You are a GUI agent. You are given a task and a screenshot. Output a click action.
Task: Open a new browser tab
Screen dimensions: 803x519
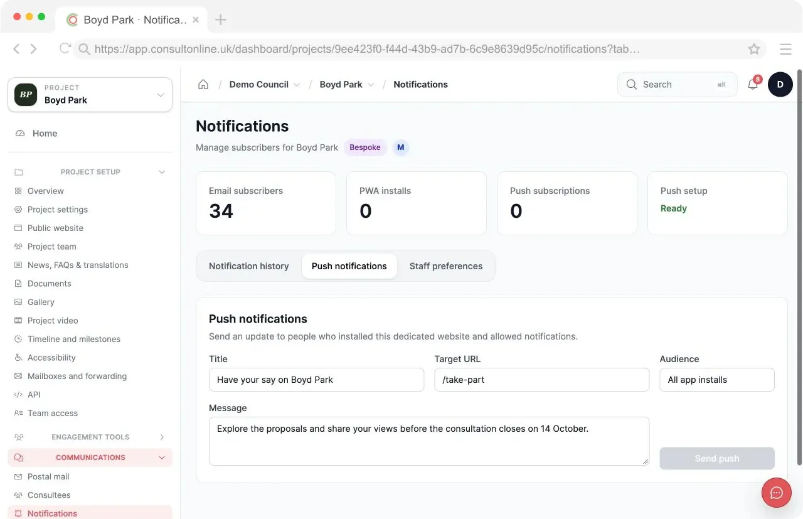(221, 19)
